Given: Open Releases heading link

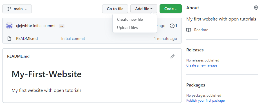Looking at the screenshot, I should pos(195,50).
